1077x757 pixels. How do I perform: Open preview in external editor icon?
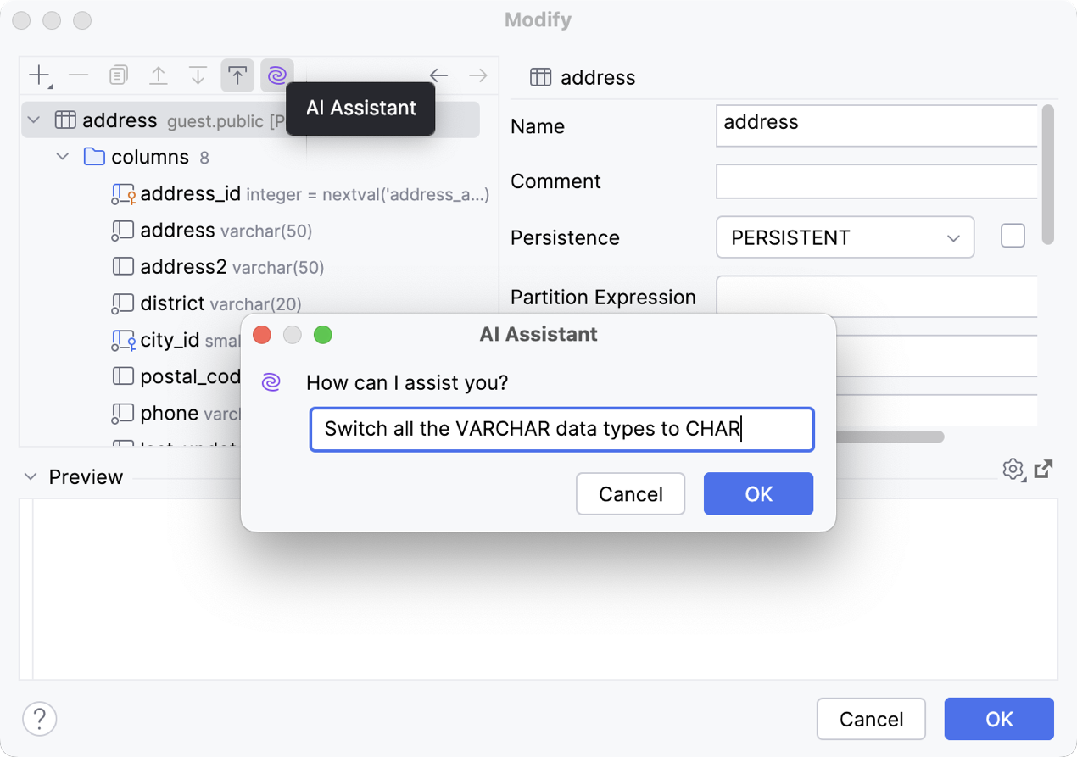coord(1044,469)
